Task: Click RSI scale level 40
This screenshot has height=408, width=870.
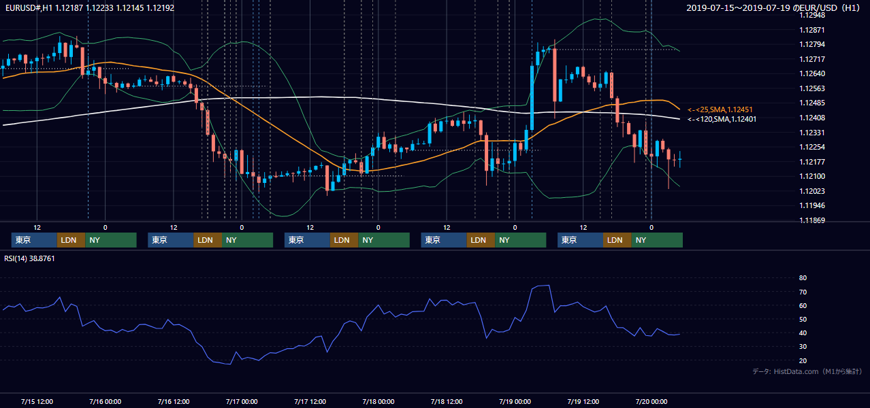Action: (803, 333)
